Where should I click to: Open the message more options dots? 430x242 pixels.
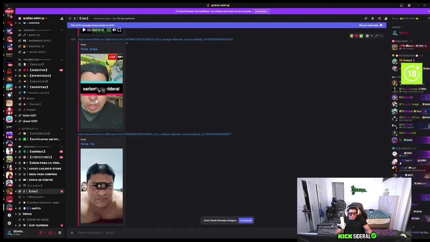(x=381, y=36)
